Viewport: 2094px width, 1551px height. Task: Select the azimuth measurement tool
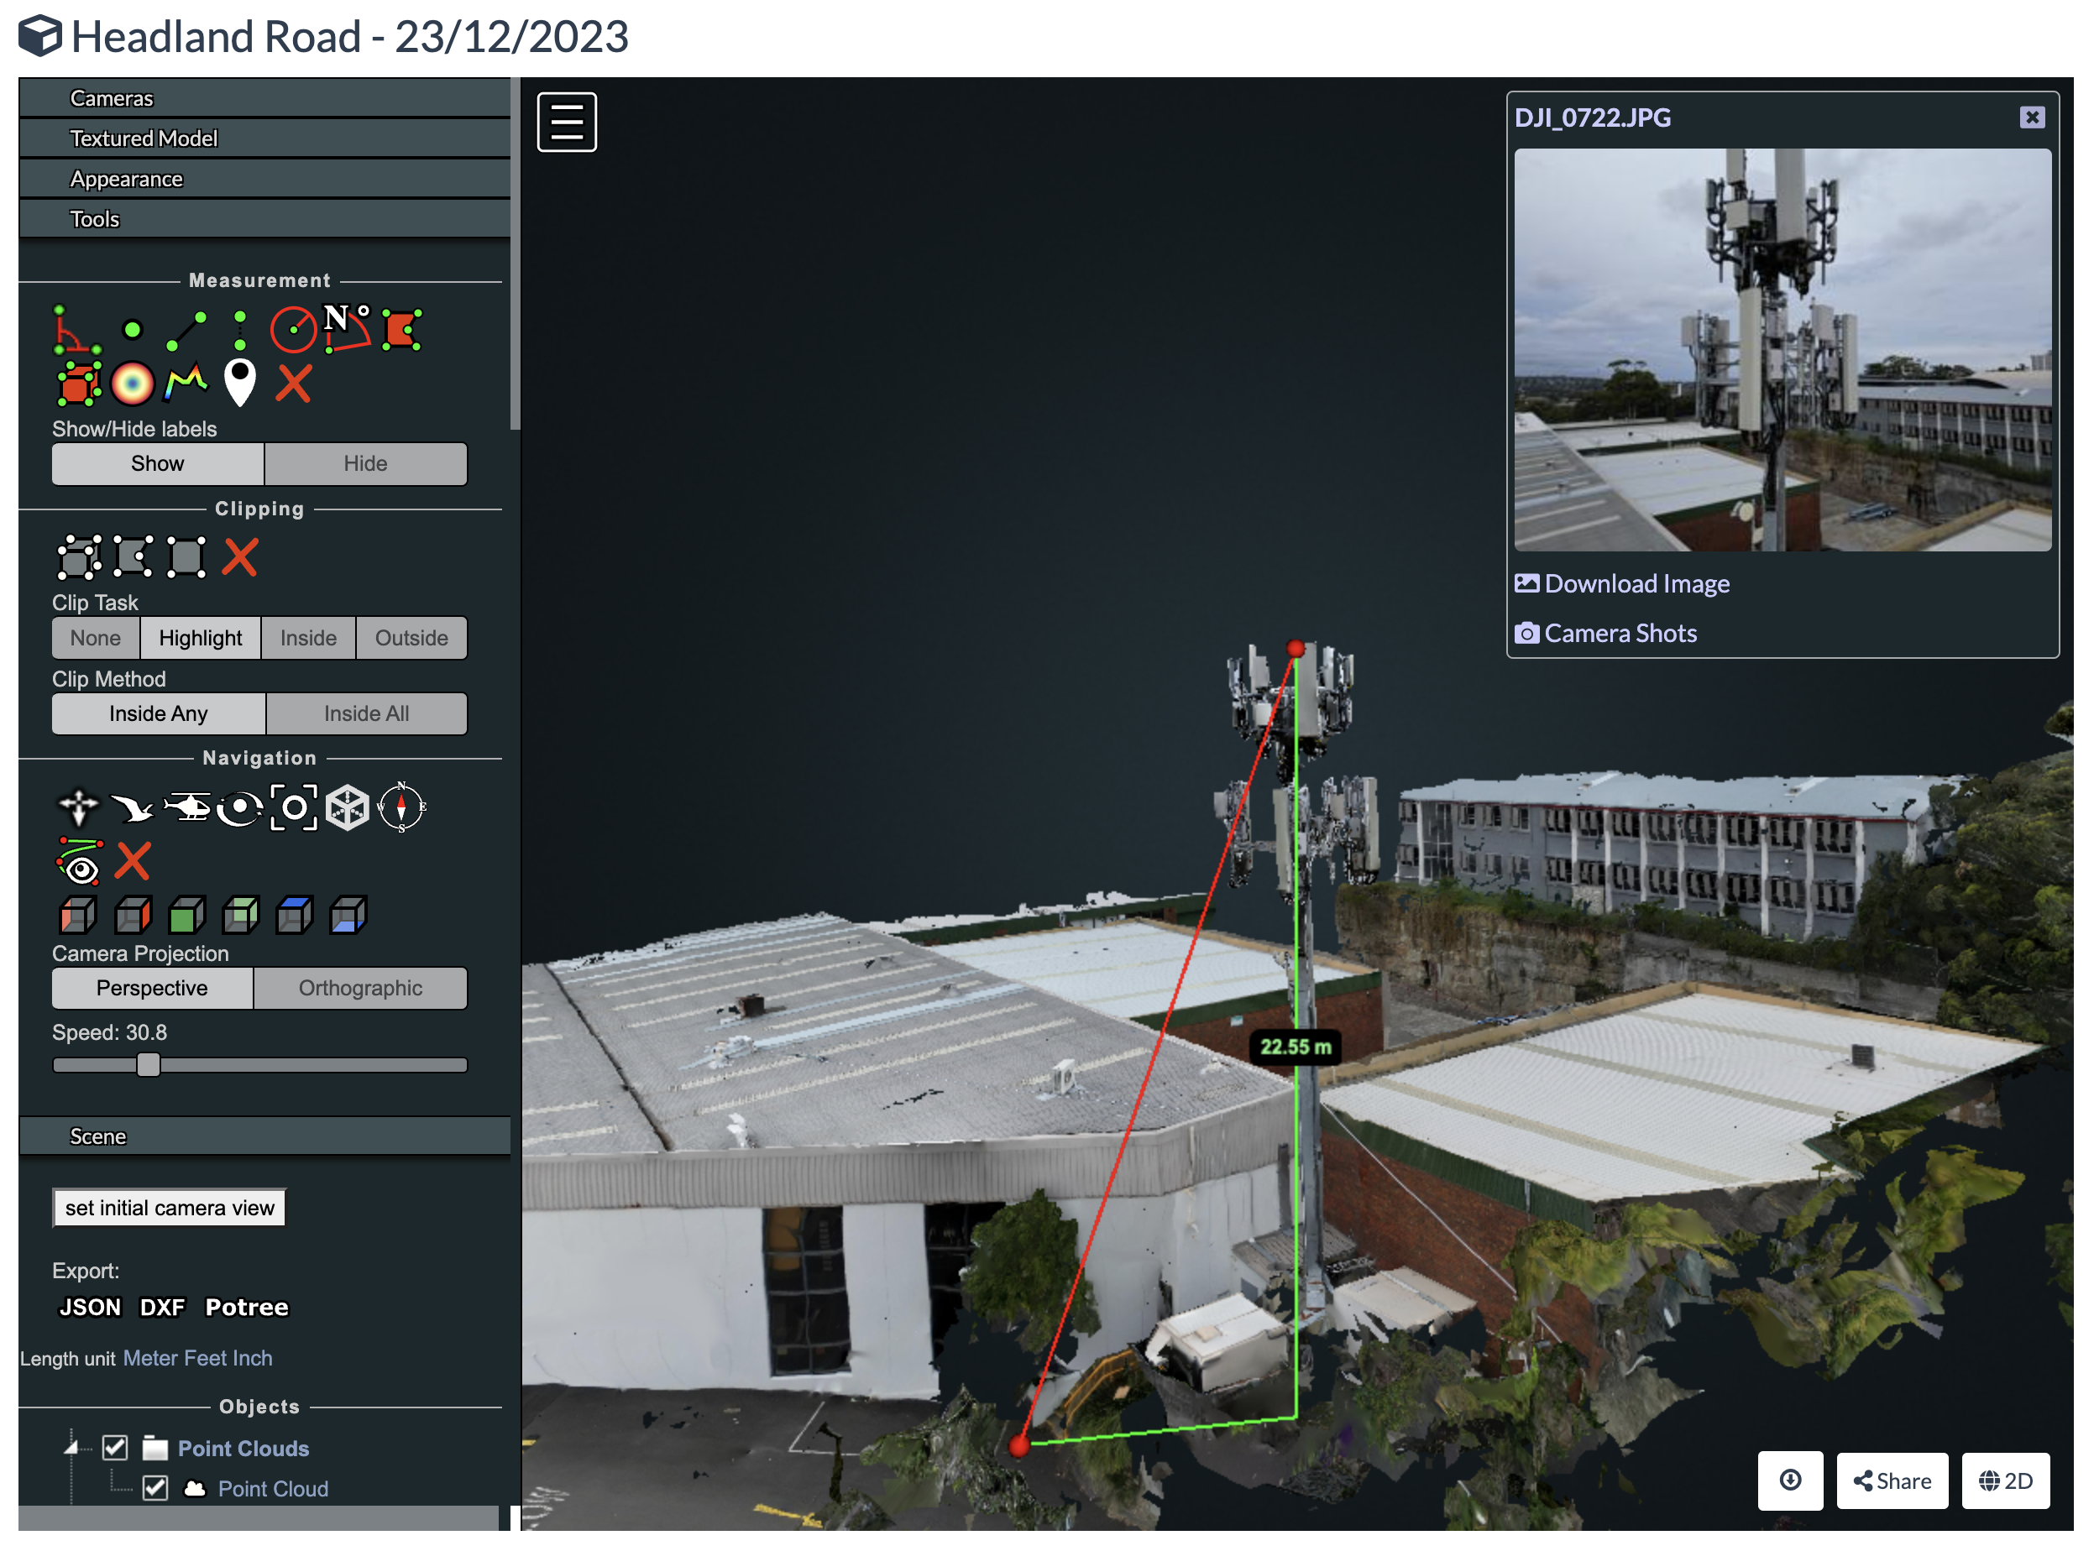[348, 329]
